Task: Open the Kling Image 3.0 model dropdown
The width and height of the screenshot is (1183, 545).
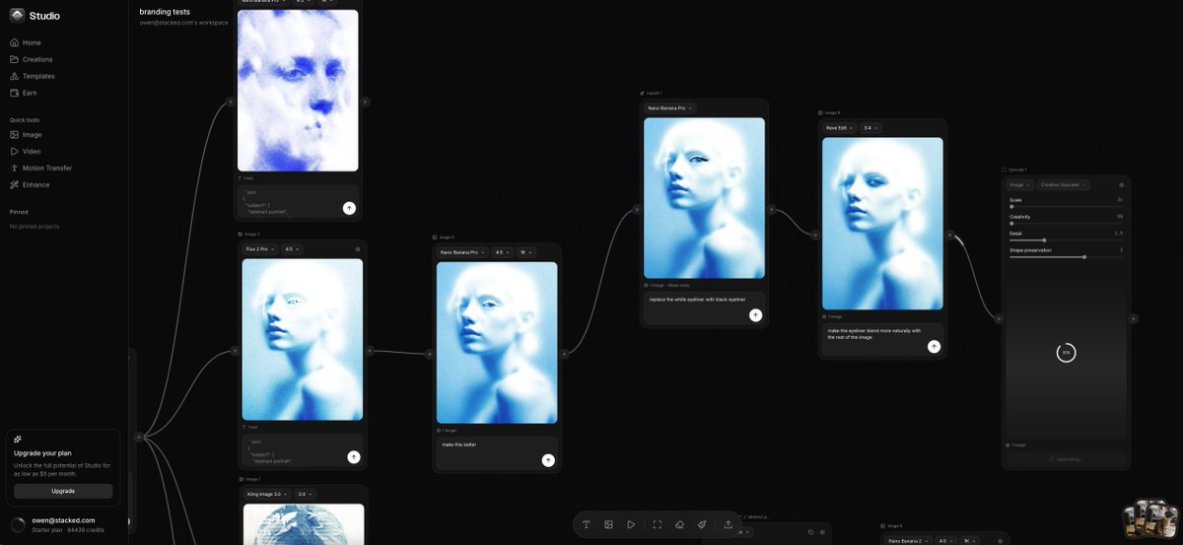Action: (x=266, y=494)
